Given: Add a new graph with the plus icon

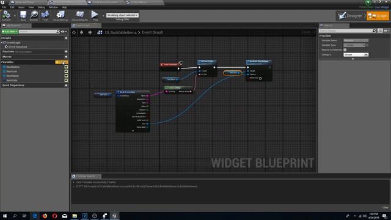Looking at the screenshot, I should pyautogui.click(x=66, y=38).
